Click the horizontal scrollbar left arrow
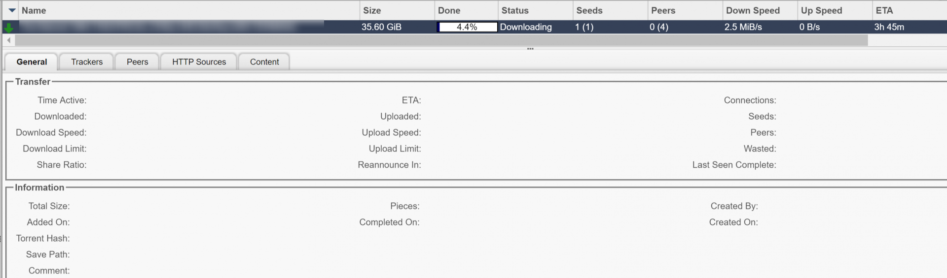This screenshot has height=278, width=947. (8, 40)
